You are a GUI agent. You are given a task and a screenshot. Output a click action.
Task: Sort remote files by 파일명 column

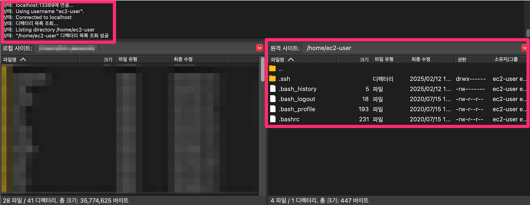(x=302, y=60)
